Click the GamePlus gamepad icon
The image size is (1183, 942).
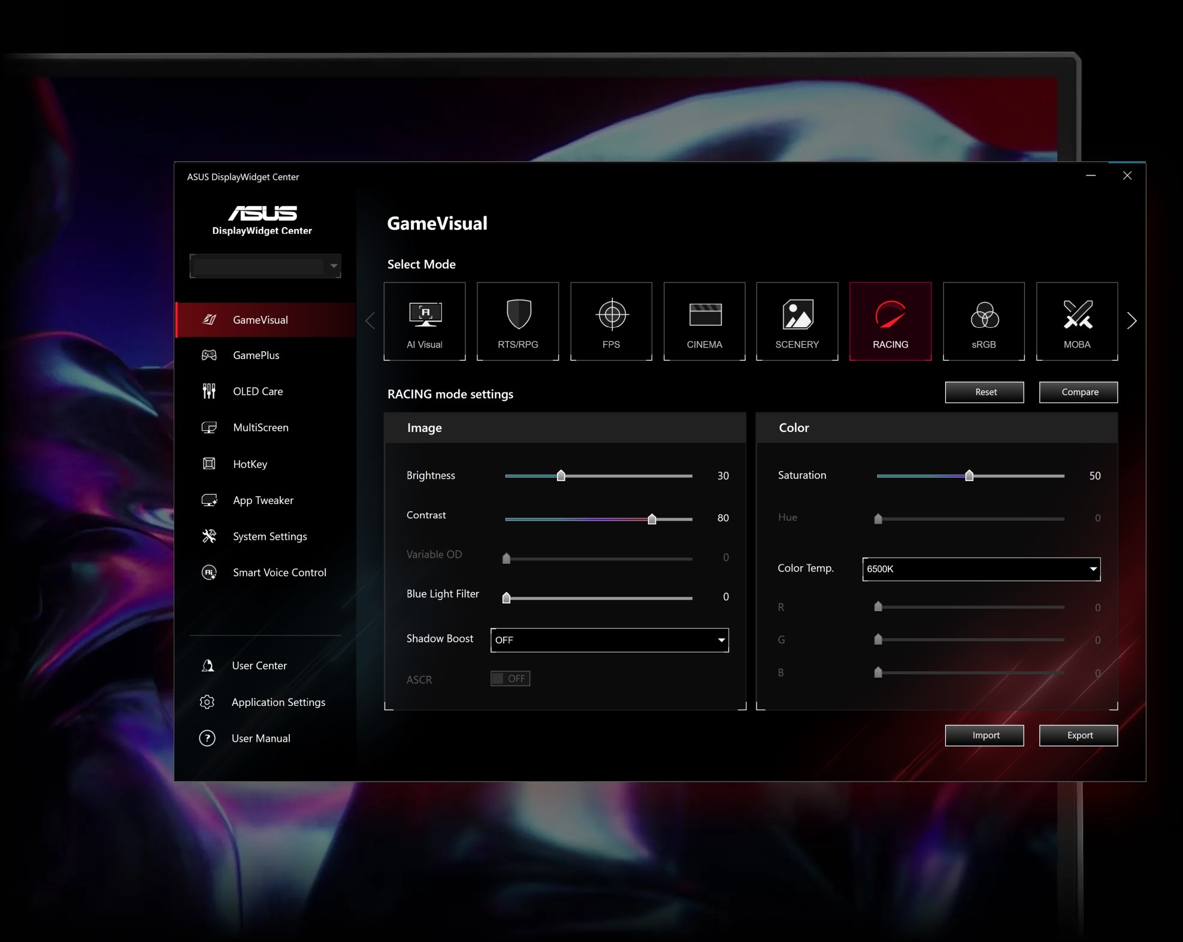pyautogui.click(x=209, y=355)
